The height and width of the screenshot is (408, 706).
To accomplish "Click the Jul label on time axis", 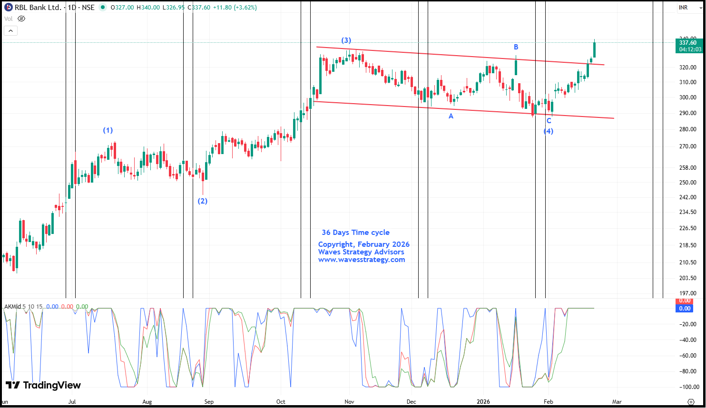I will point(72,402).
